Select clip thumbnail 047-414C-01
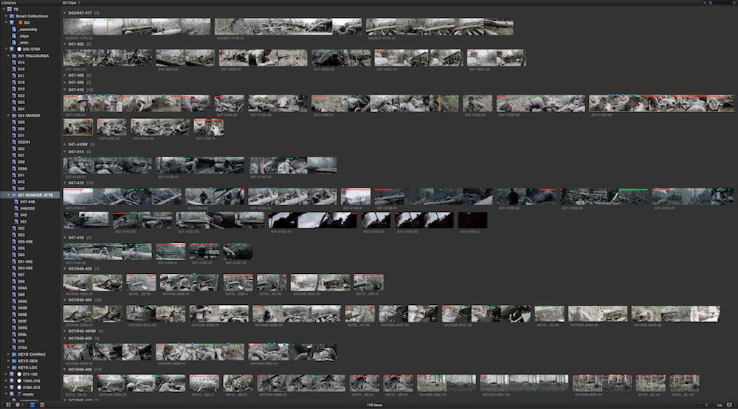738x409 pixels. pyautogui.click(x=293, y=165)
